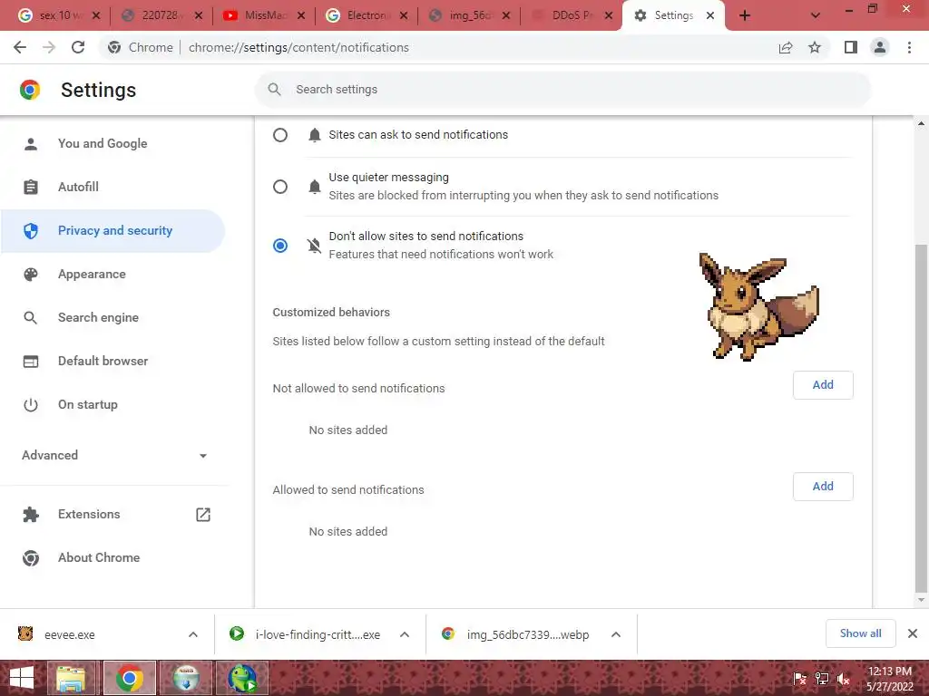
Task: Open img_56dbc7339 webp options chevron
Action: (616, 634)
